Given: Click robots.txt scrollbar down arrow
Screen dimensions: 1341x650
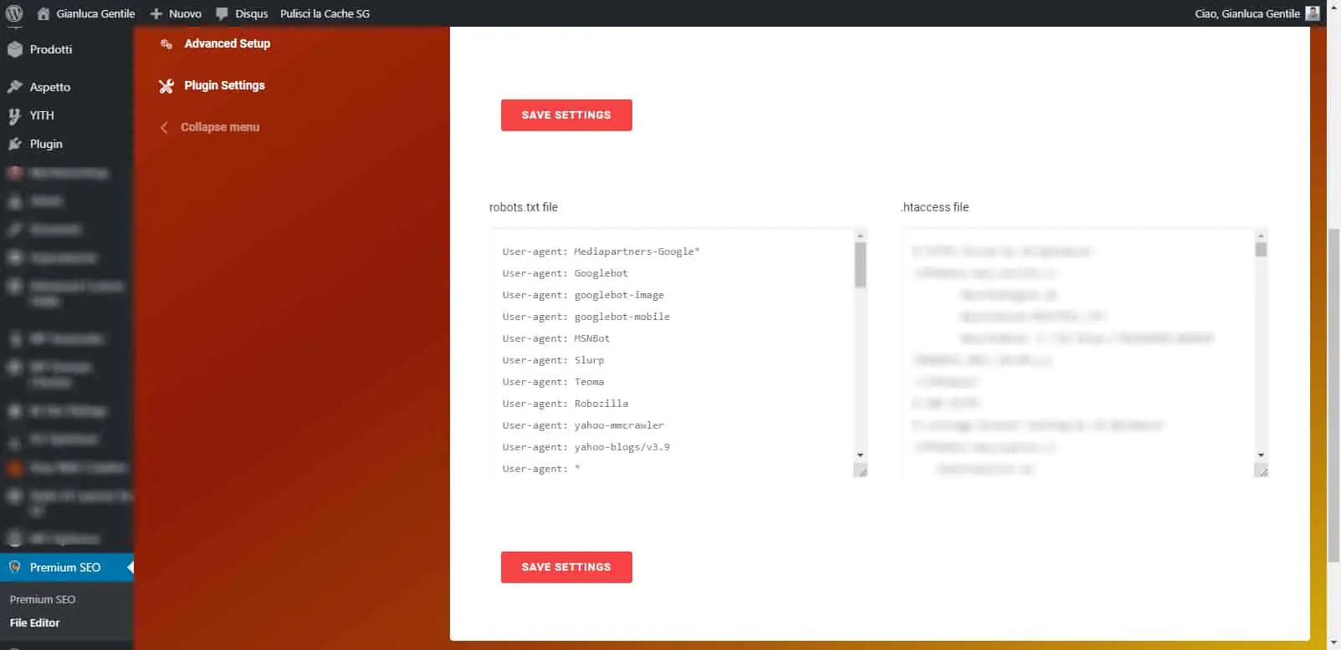Looking at the screenshot, I should coord(860,455).
